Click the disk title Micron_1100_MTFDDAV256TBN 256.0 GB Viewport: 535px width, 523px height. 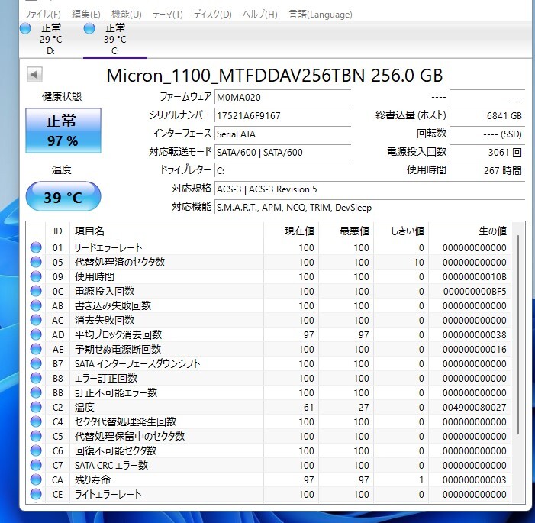275,75
